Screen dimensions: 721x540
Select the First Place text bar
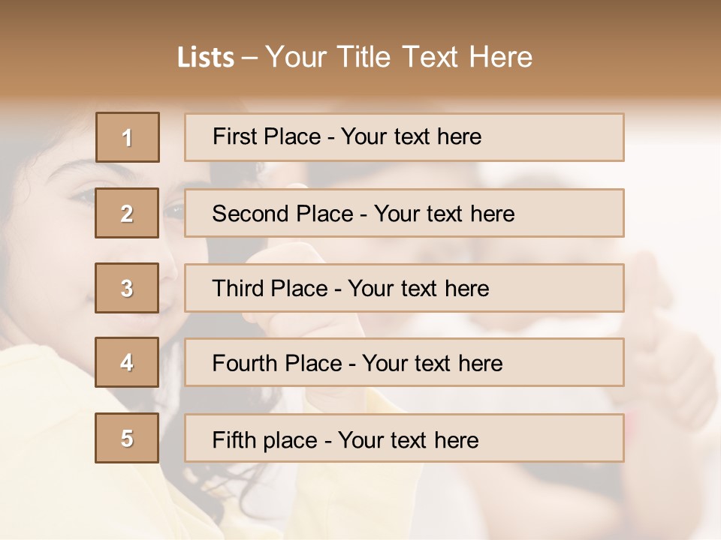tap(404, 137)
